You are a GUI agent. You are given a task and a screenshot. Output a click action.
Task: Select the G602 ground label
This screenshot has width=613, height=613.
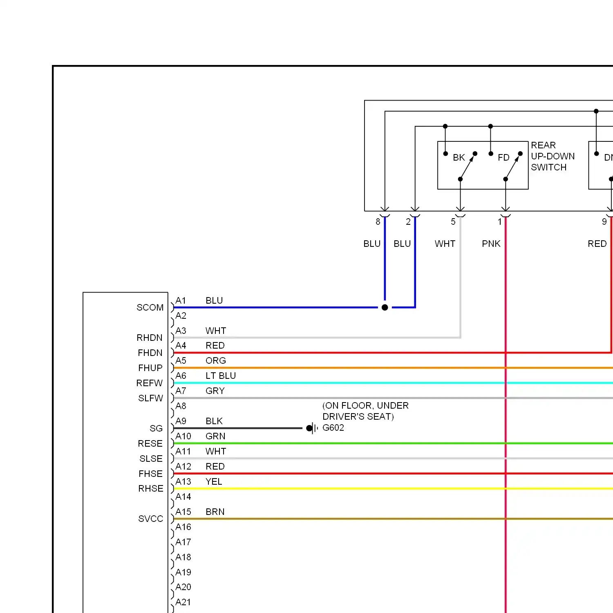333,427
